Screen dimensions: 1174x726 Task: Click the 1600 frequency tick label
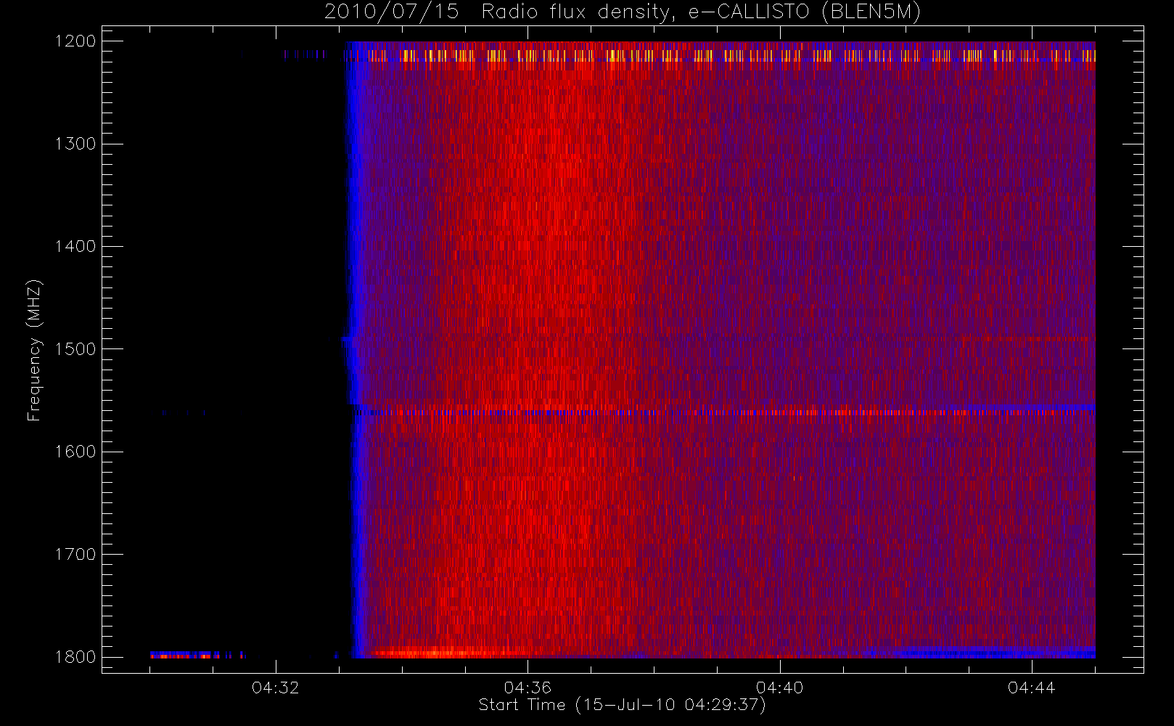pos(75,452)
